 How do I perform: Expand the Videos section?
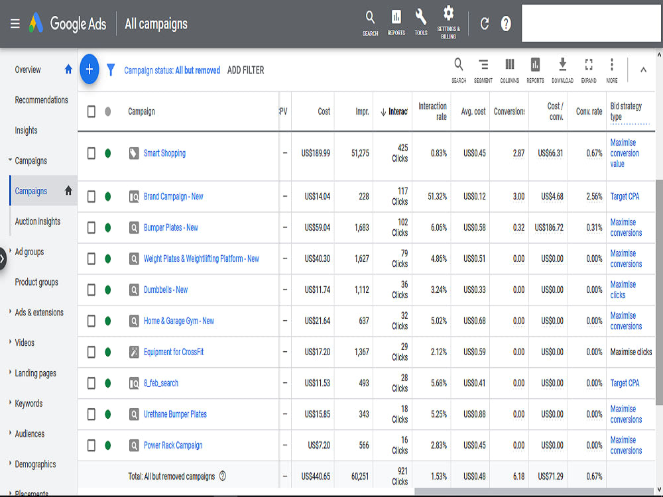(x=10, y=341)
